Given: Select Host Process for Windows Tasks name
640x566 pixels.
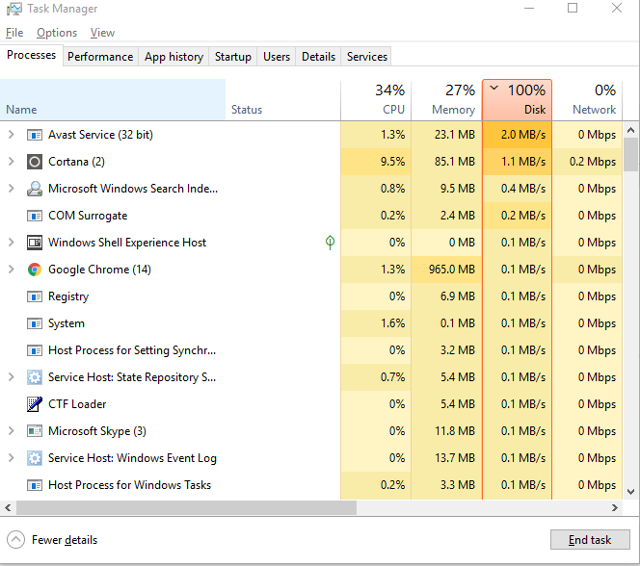Looking at the screenshot, I should [x=129, y=485].
